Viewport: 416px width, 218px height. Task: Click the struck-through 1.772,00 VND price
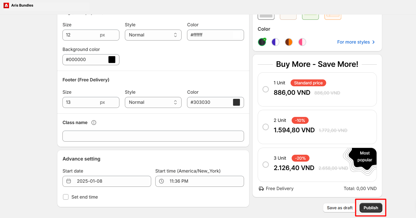pyautogui.click(x=333, y=131)
